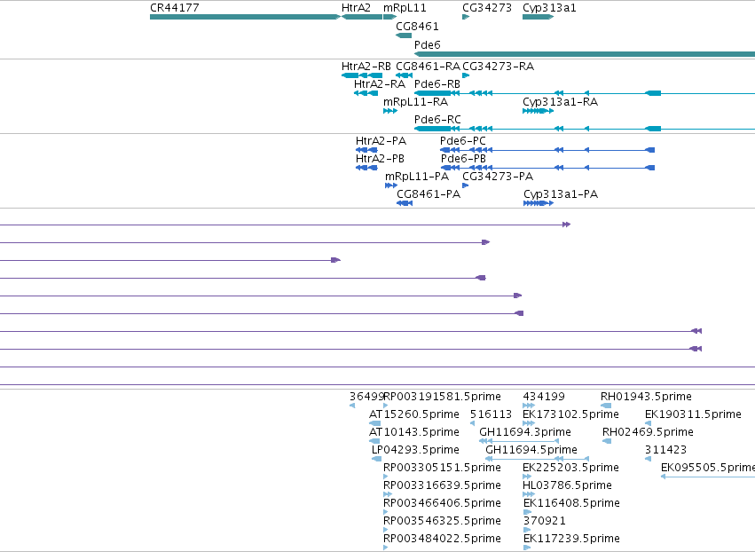Click the Pde6-RC transcript label
The image size is (755, 552).
click(437, 120)
